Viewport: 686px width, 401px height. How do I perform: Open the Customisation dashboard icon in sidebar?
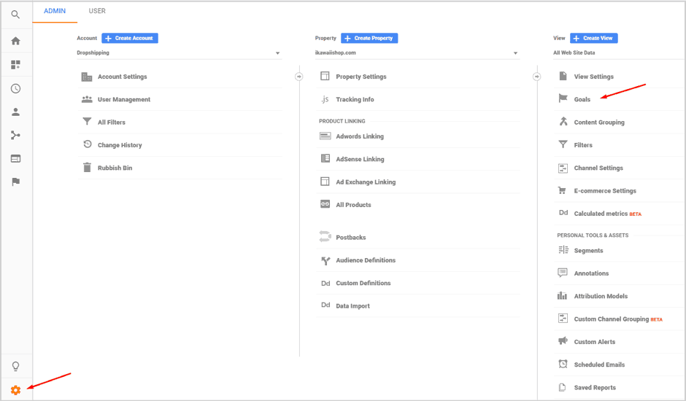point(15,65)
